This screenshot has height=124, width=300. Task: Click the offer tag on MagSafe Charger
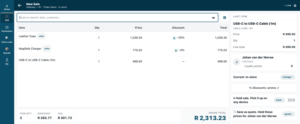click(x=47, y=48)
